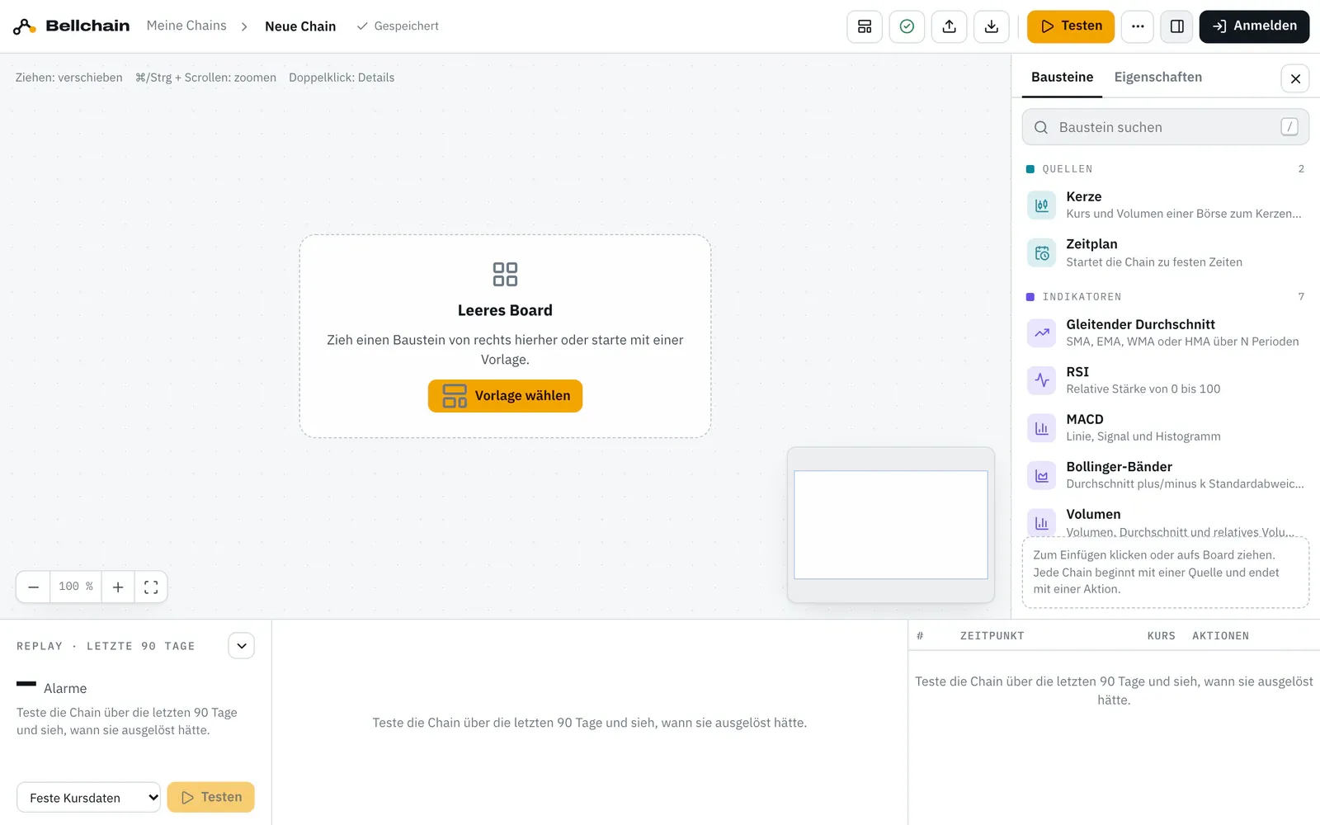1320x825 pixels.
Task: Zoom out with the minus button
Action: (33, 587)
